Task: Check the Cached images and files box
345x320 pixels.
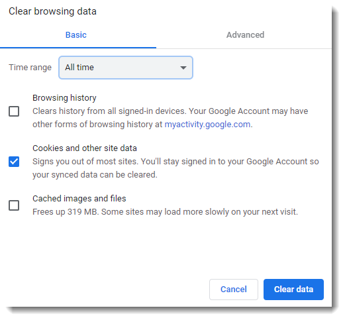Action: (14, 205)
